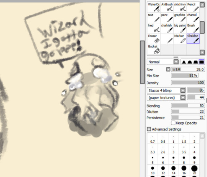Adjust the Blending slider
The image size is (207, 177).
click(188, 105)
